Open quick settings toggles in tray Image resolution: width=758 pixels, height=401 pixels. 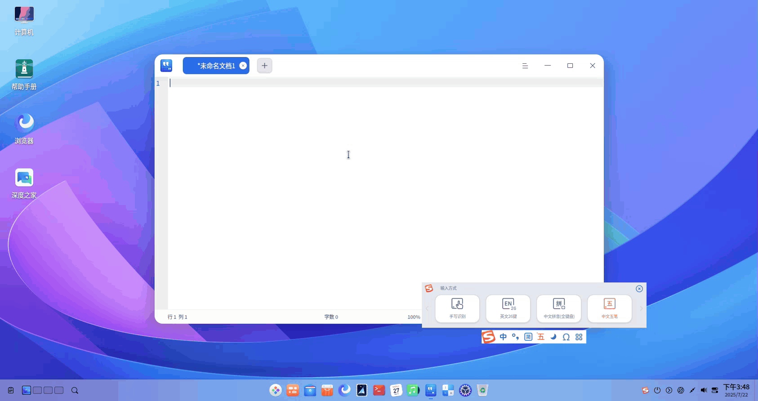click(715, 390)
